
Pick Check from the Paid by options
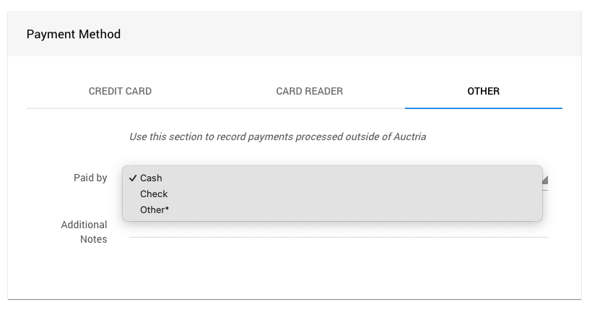coord(154,194)
